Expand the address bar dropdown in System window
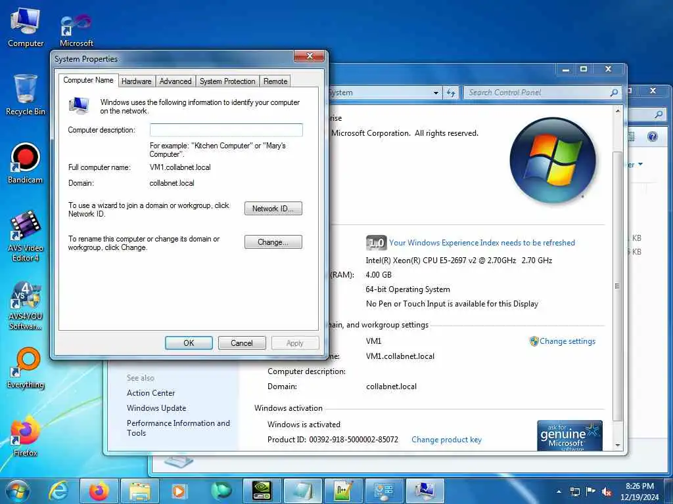The width and height of the screenshot is (673, 504). (x=436, y=93)
